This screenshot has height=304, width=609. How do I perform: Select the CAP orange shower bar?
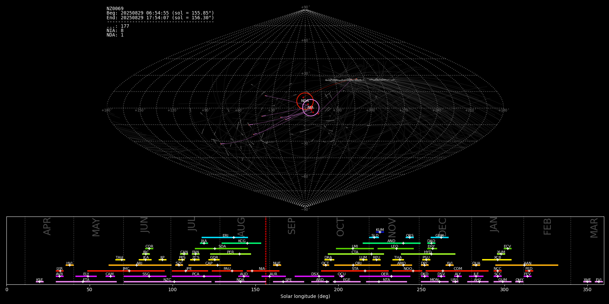pos(210,265)
